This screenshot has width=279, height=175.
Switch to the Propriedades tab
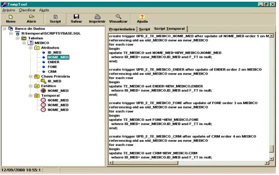(122, 29)
